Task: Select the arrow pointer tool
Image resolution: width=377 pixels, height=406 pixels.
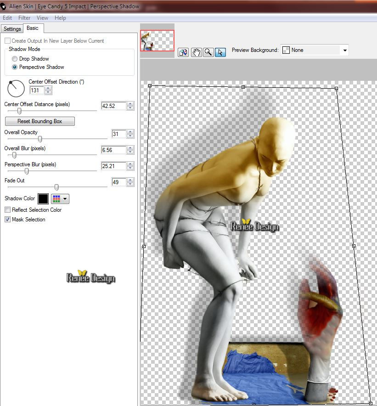Action: tap(220, 52)
